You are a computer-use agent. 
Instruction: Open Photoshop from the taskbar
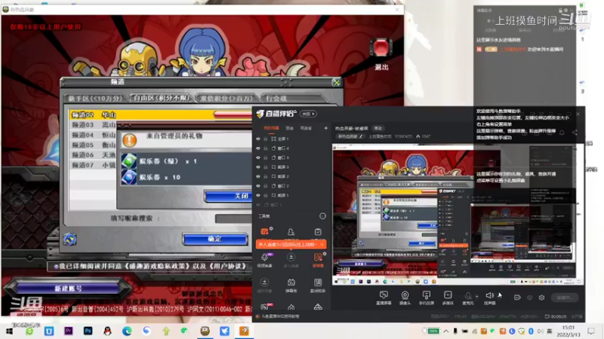coord(88,331)
